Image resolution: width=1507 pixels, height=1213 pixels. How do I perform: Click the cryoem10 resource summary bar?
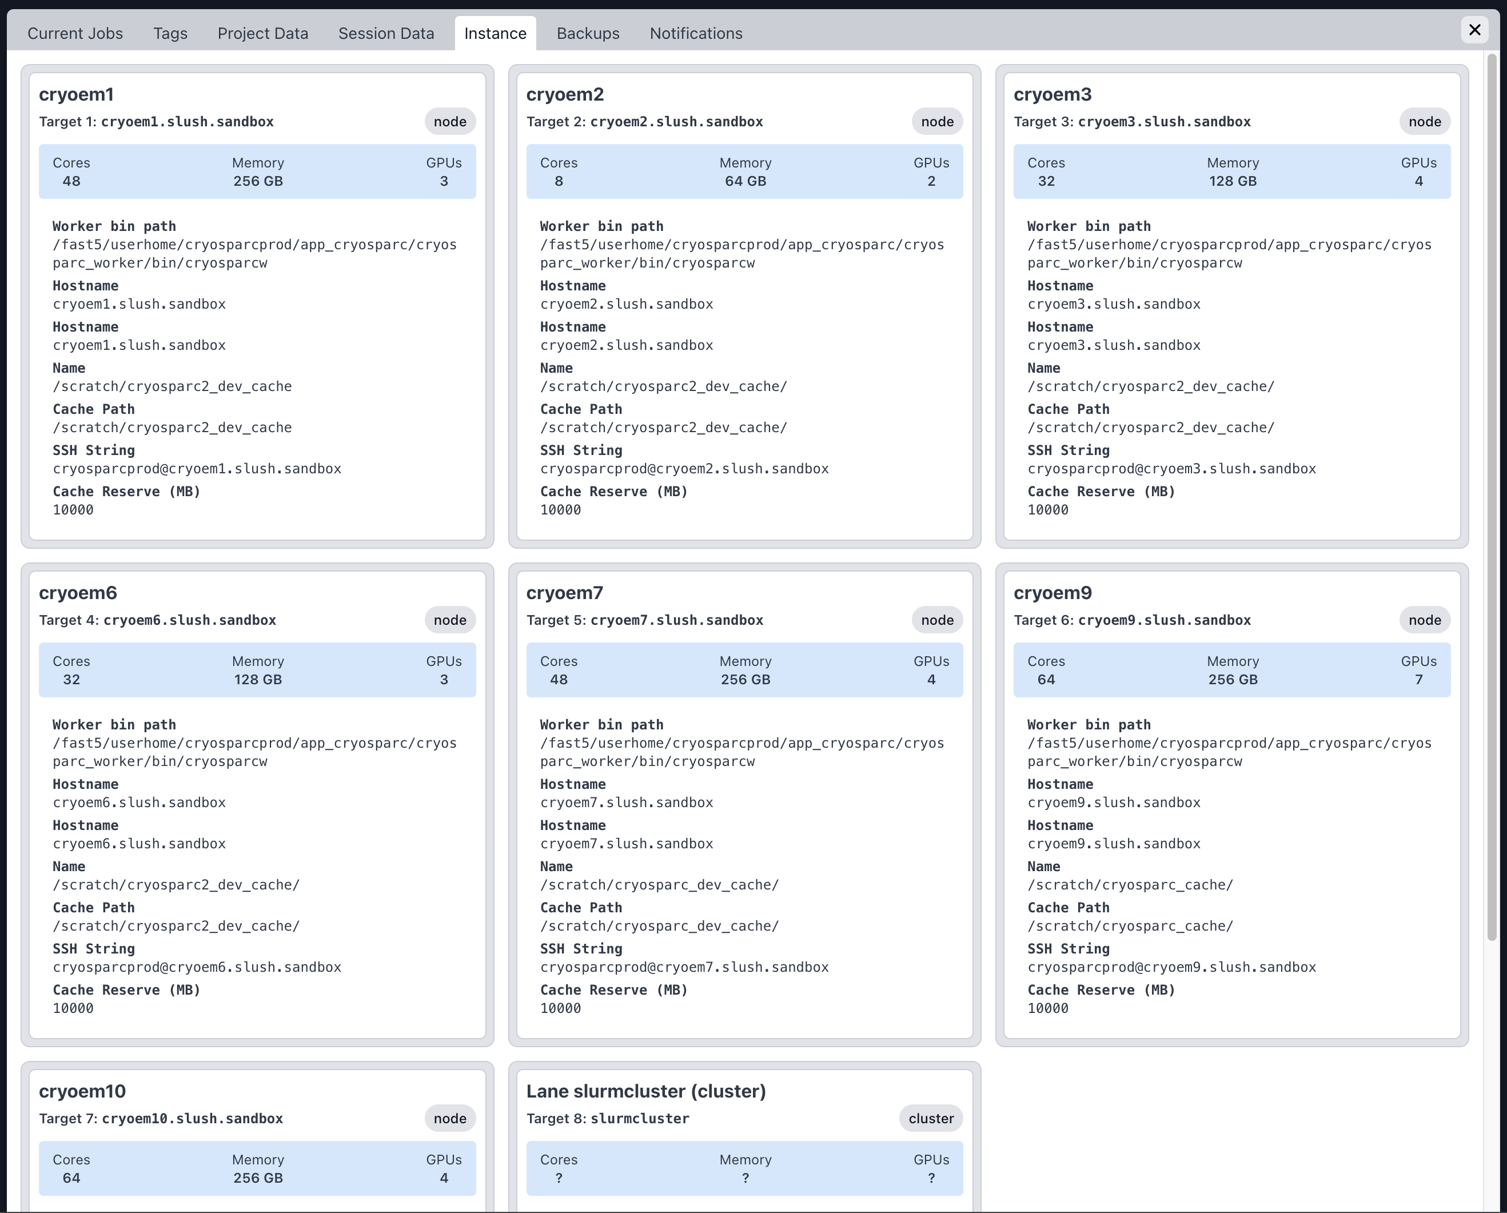pos(257,1168)
